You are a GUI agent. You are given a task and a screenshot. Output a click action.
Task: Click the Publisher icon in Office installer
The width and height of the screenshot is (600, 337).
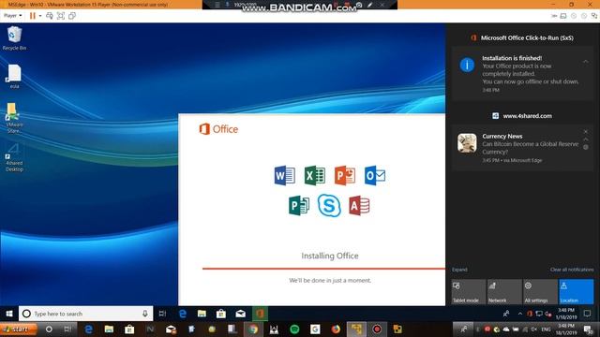click(299, 206)
